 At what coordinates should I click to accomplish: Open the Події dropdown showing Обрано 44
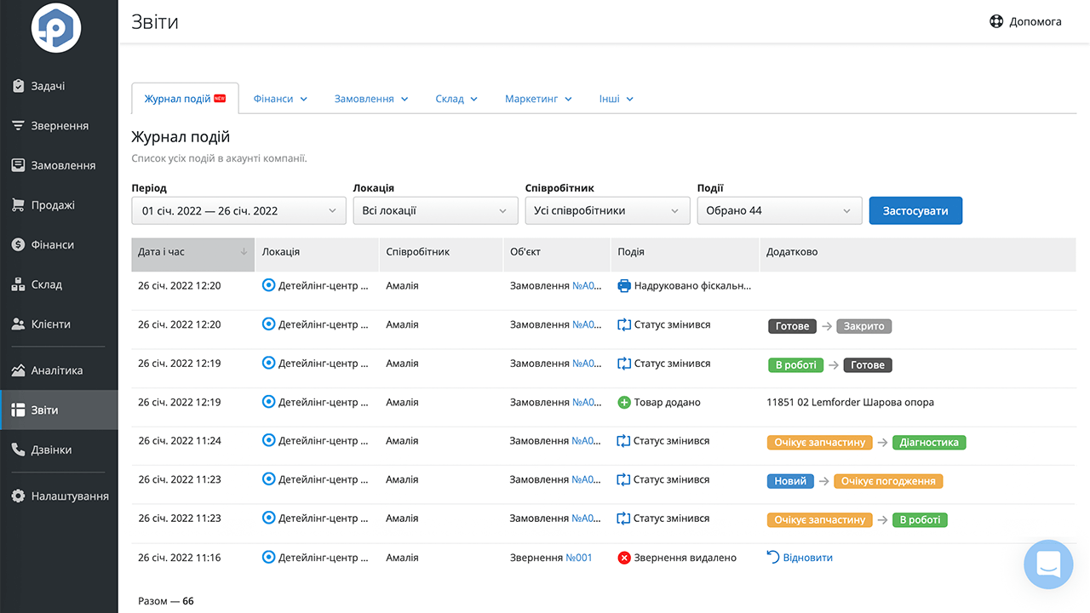779,210
